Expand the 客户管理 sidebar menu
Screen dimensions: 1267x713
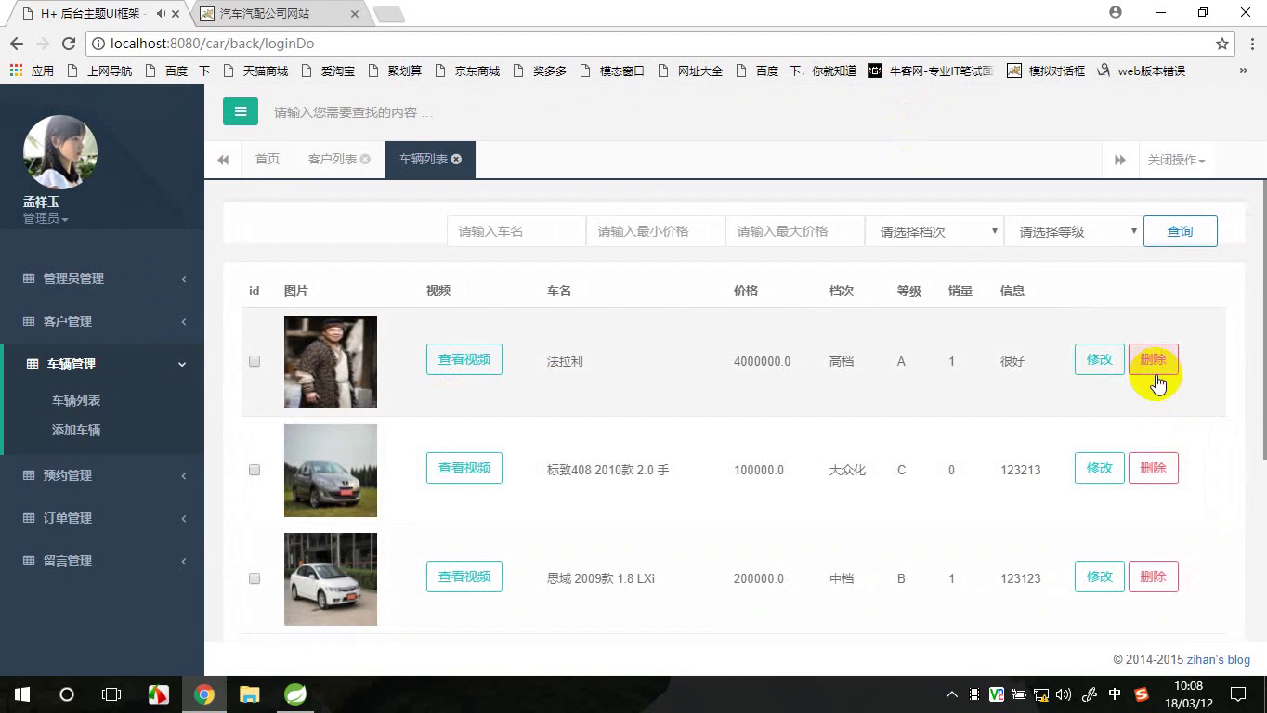point(102,321)
